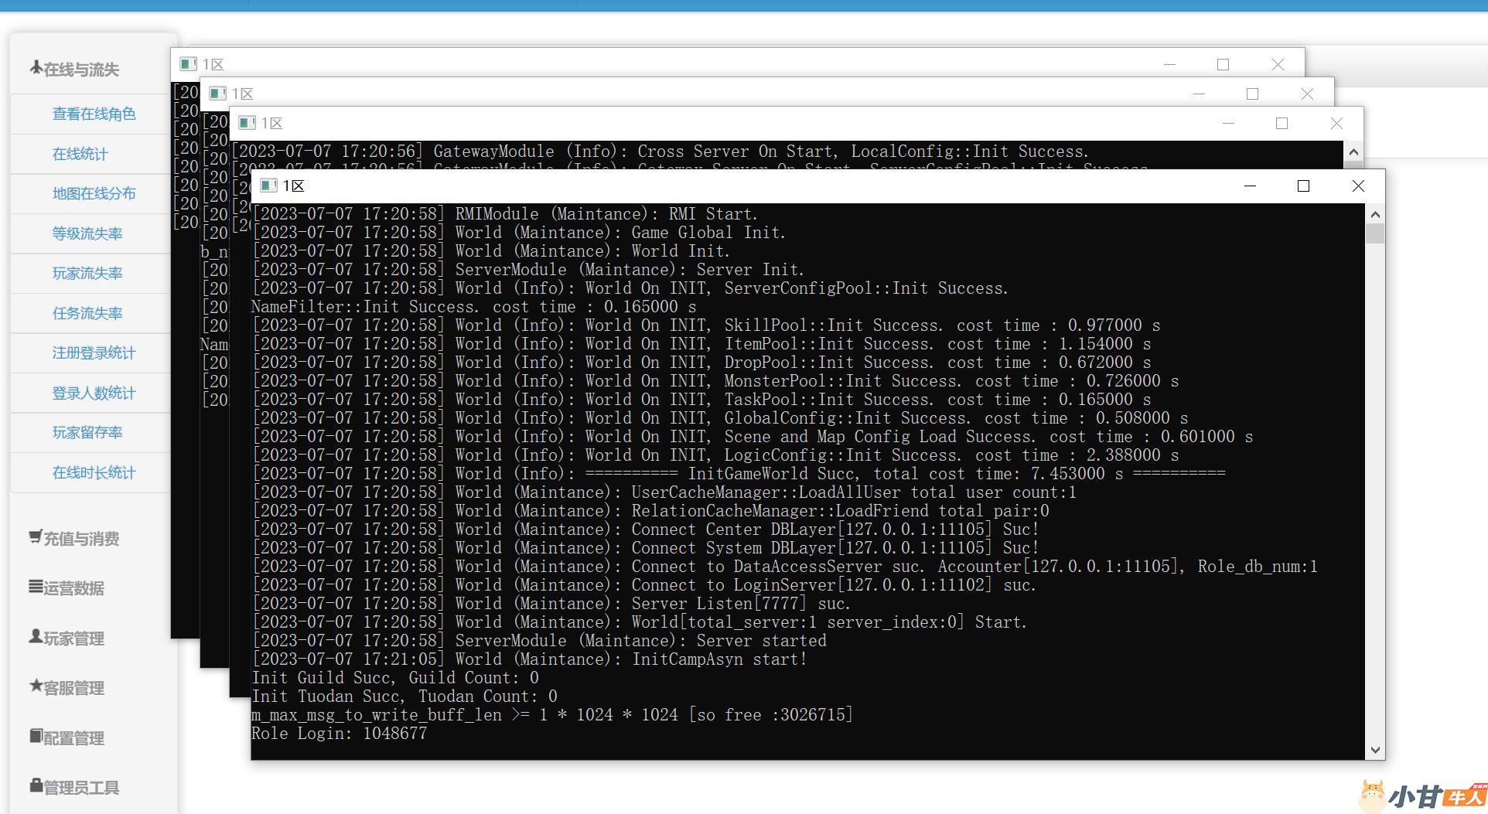The image size is (1488, 814).
Task: Click the 管理员工具 lock icon
Action: tap(36, 785)
